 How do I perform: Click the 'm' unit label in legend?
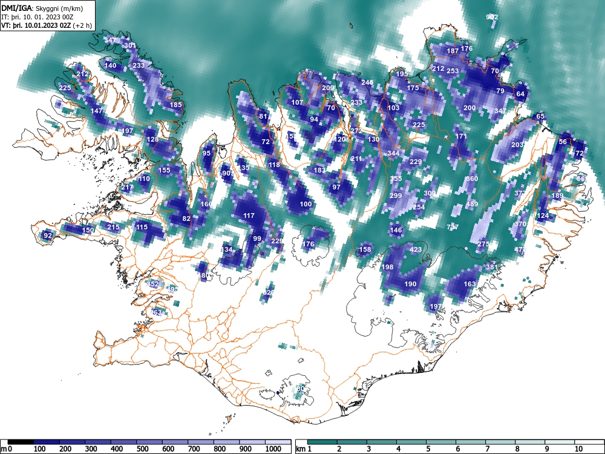(4, 449)
